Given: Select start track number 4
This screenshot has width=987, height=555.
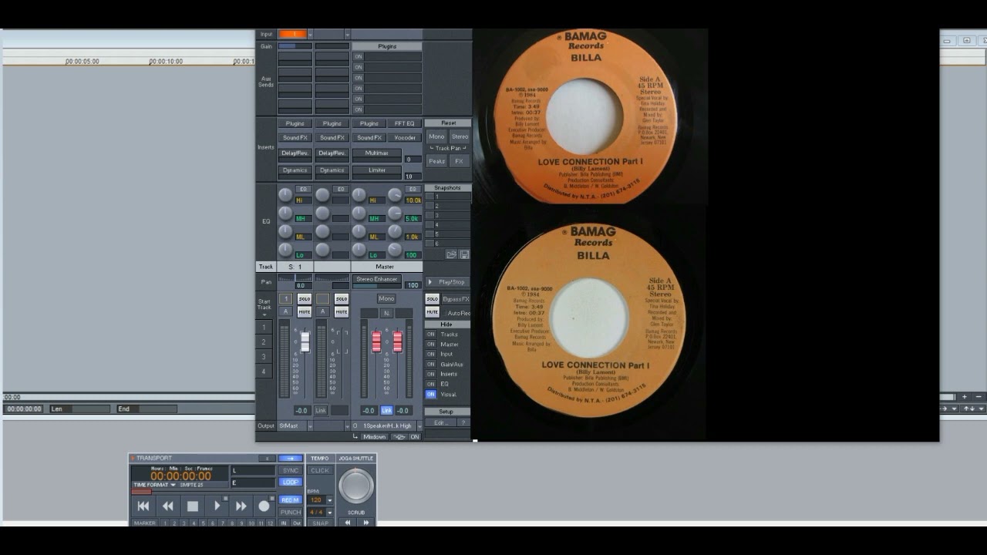Looking at the screenshot, I should point(264,372).
